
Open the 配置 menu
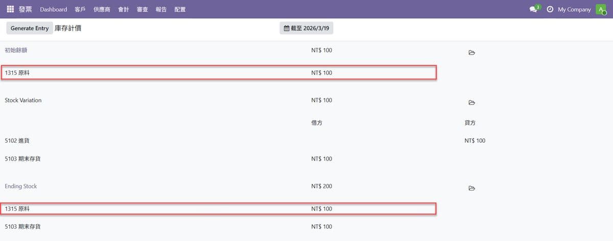tap(180, 9)
